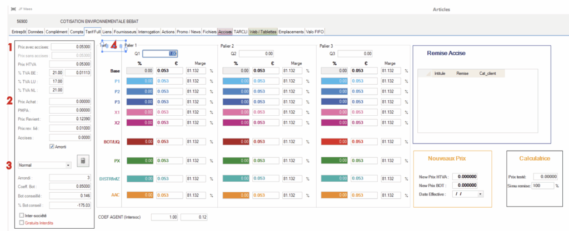
Task: Toggle the Amorti checkbox
Action: click(52, 147)
